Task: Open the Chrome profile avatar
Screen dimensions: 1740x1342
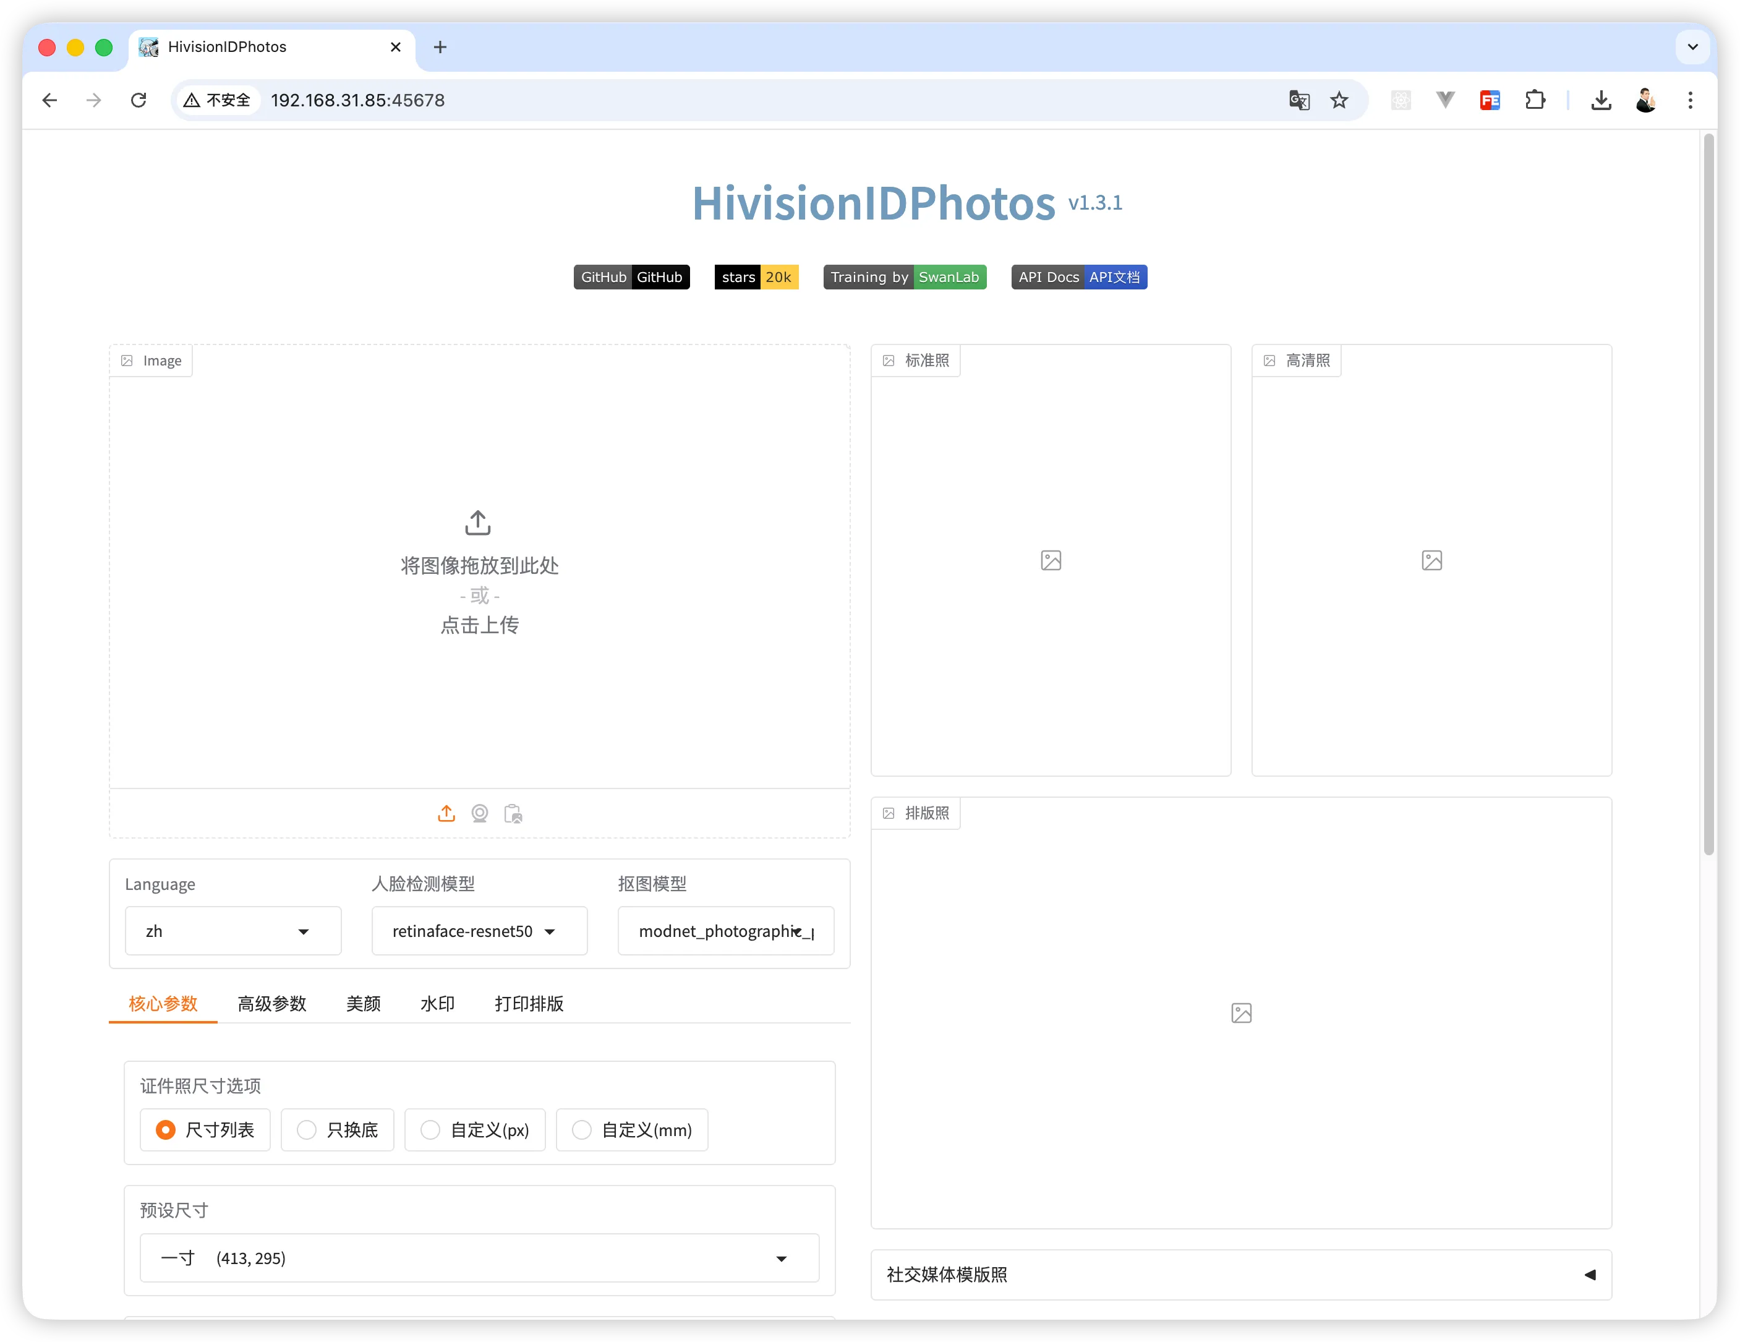Action: [1646, 100]
